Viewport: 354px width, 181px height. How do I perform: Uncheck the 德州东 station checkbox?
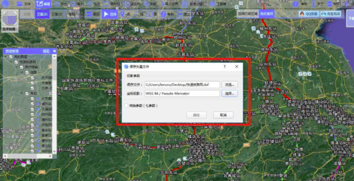[32, 120]
